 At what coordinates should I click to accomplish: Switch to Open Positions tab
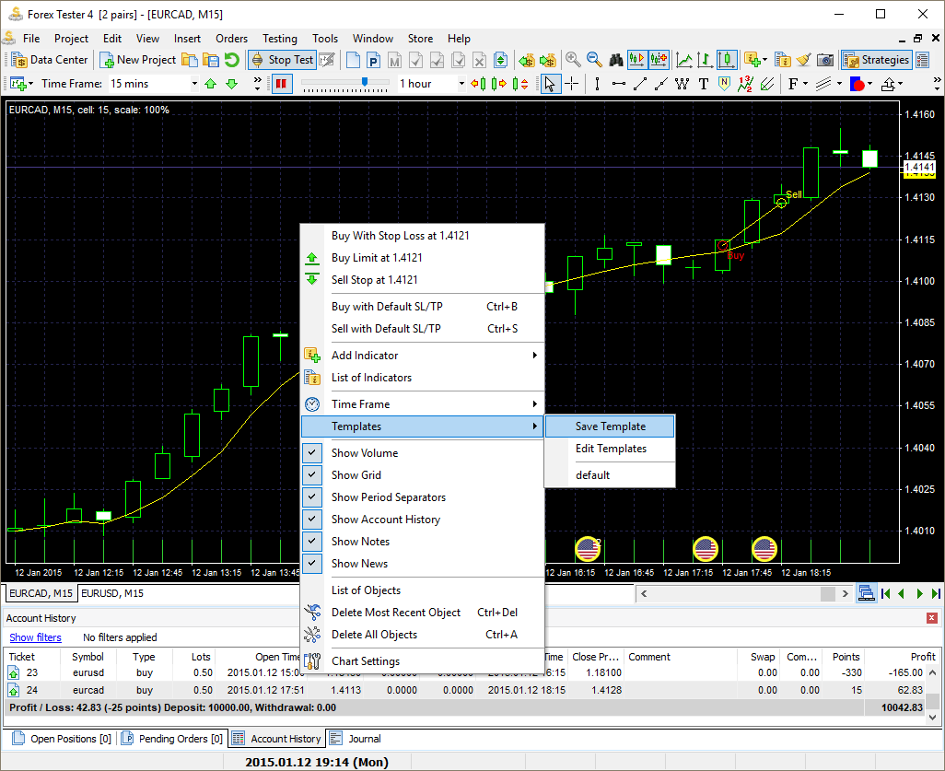(62, 739)
